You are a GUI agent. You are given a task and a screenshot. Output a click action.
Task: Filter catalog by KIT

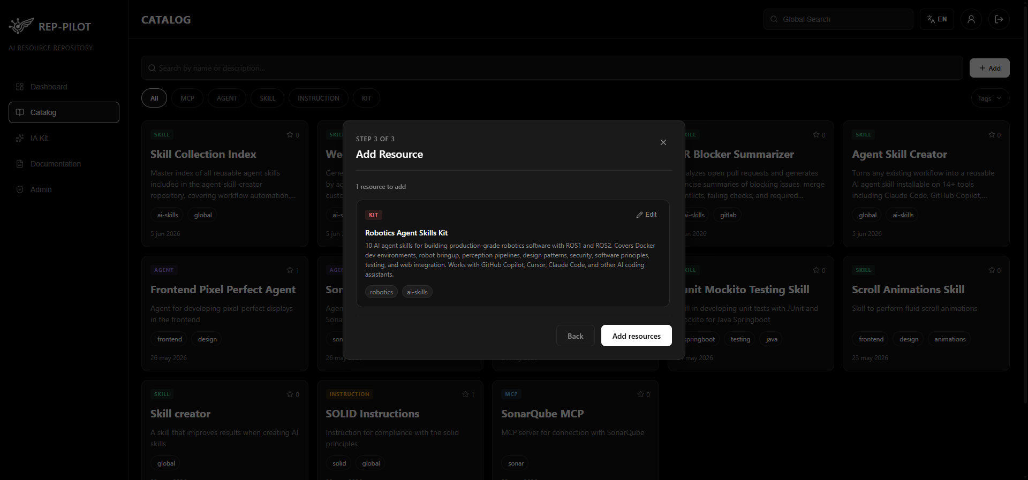point(366,98)
